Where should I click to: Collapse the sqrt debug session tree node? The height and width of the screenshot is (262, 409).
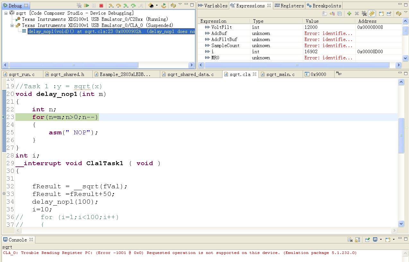click(x=6, y=13)
